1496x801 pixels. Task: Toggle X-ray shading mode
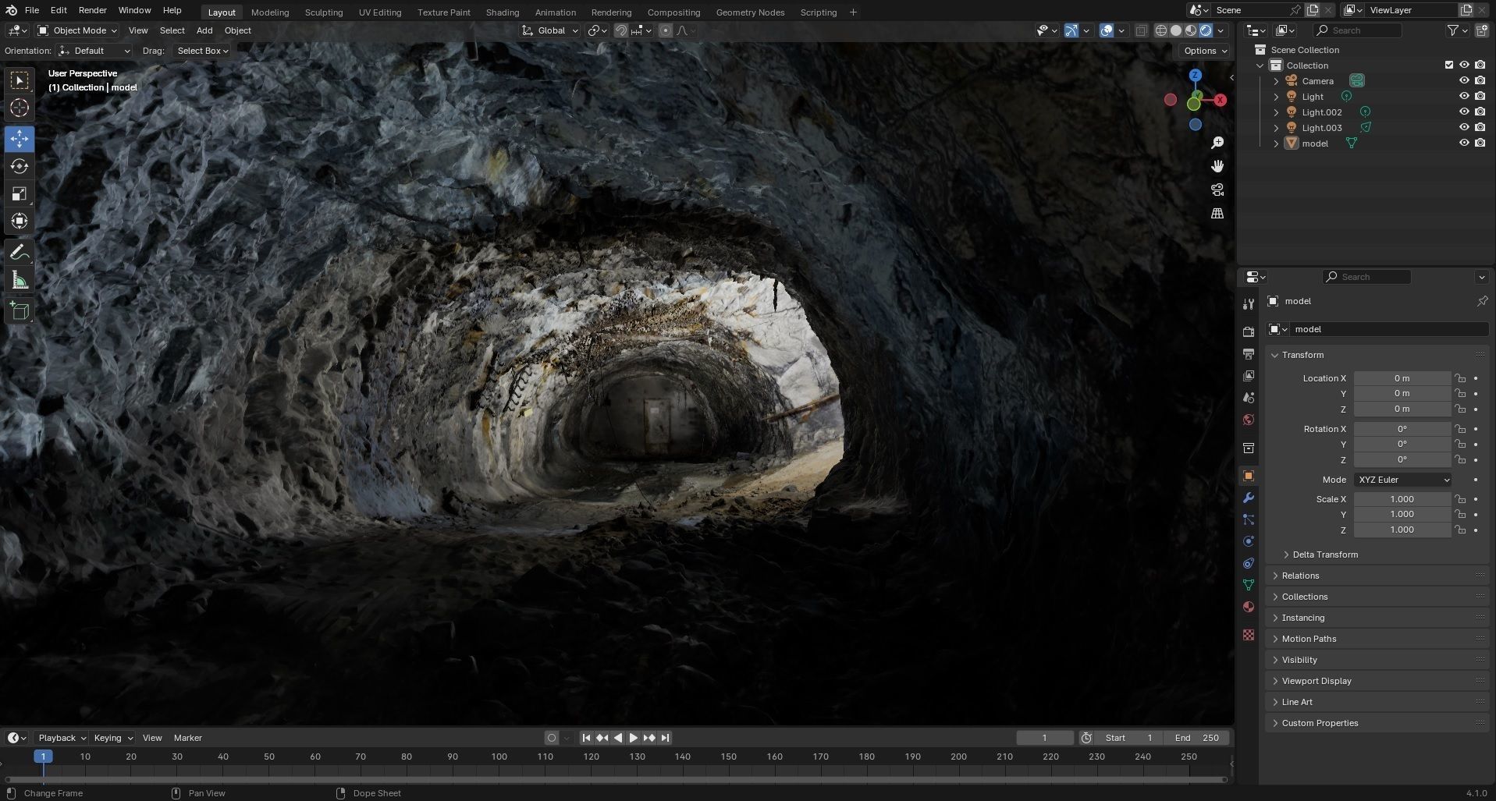pos(1141,30)
